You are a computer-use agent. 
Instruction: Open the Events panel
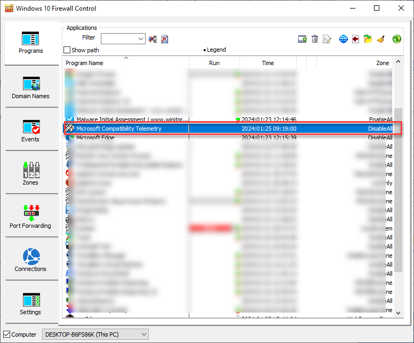click(31, 130)
